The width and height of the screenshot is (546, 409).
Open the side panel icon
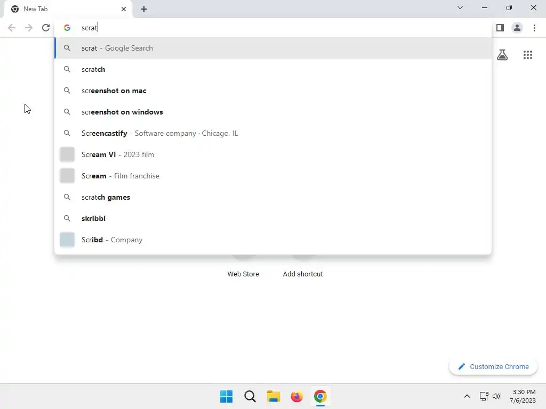[x=500, y=28]
